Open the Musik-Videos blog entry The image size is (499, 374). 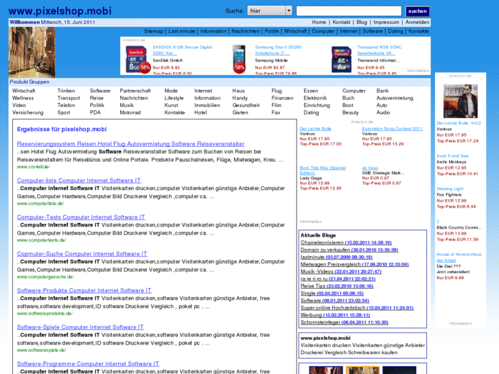coord(341,272)
